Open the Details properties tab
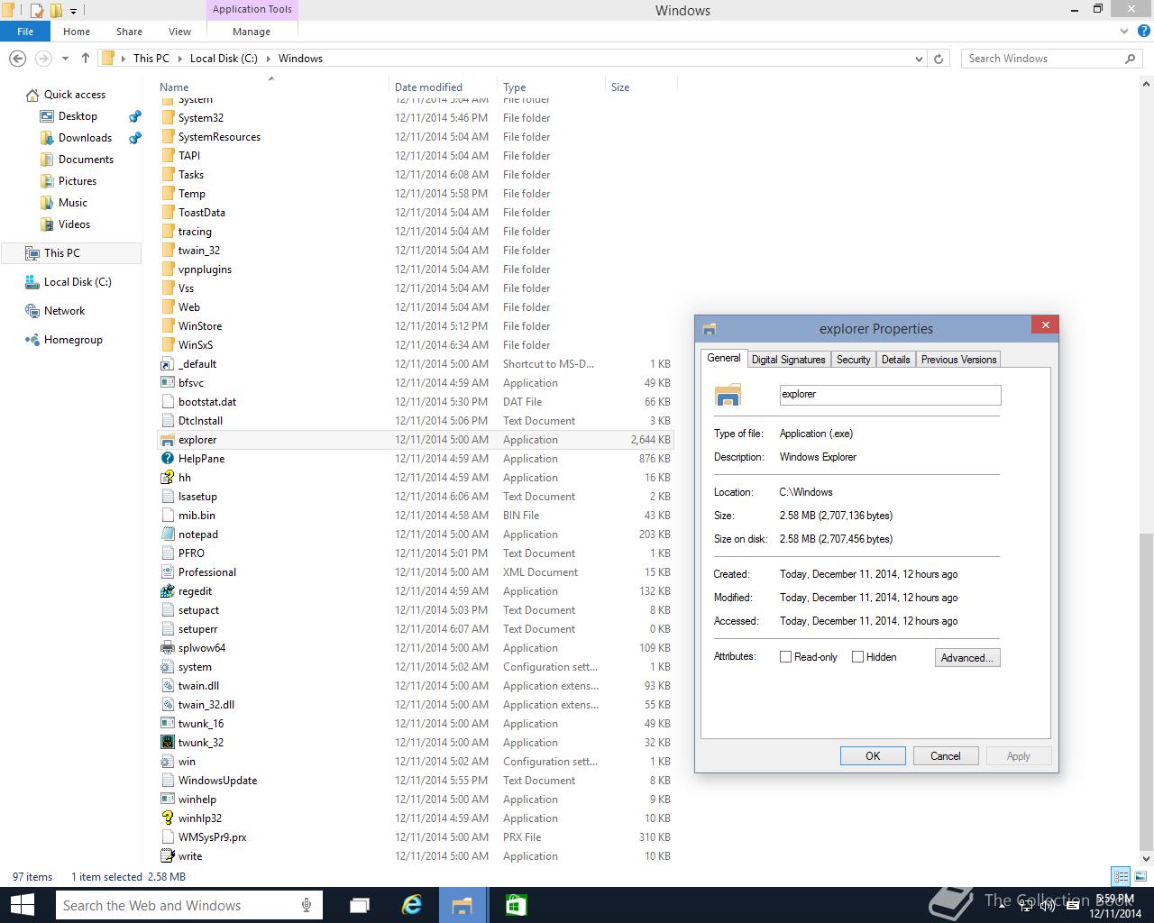 (x=896, y=359)
